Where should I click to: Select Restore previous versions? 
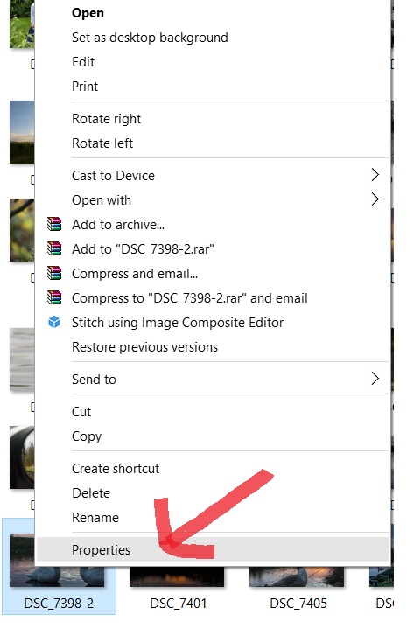[x=144, y=347]
